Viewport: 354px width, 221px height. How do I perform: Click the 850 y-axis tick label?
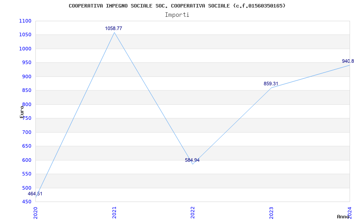click(x=27, y=91)
